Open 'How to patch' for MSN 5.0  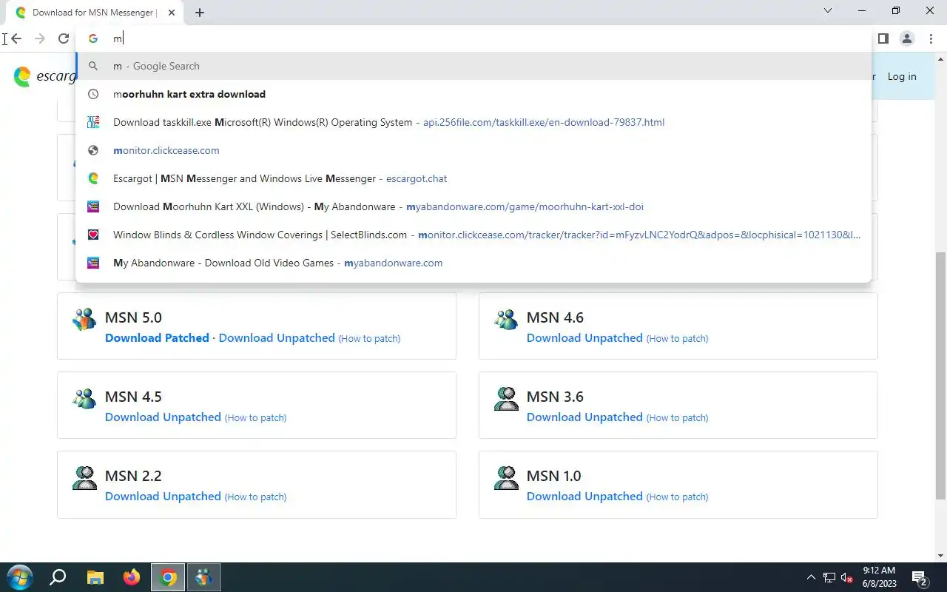click(x=369, y=338)
